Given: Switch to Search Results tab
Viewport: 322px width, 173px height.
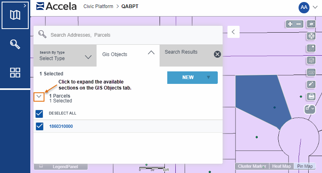Looking at the screenshot, I should [181, 52].
